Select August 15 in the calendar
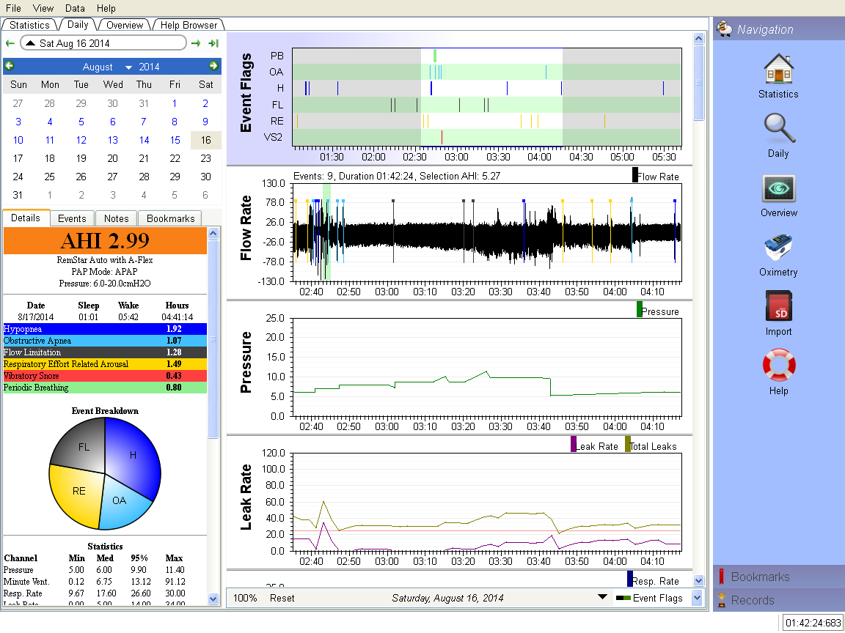 [x=175, y=140]
